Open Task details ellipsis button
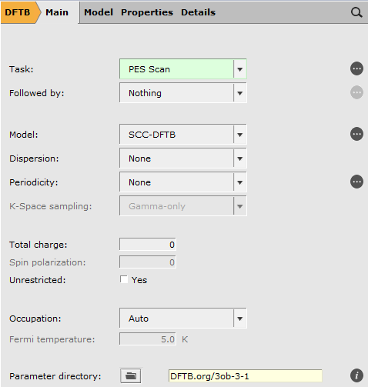This screenshot has width=368, height=387. click(356, 68)
